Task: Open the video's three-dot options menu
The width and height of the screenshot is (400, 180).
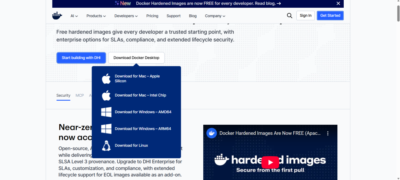Action: click(328, 133)
